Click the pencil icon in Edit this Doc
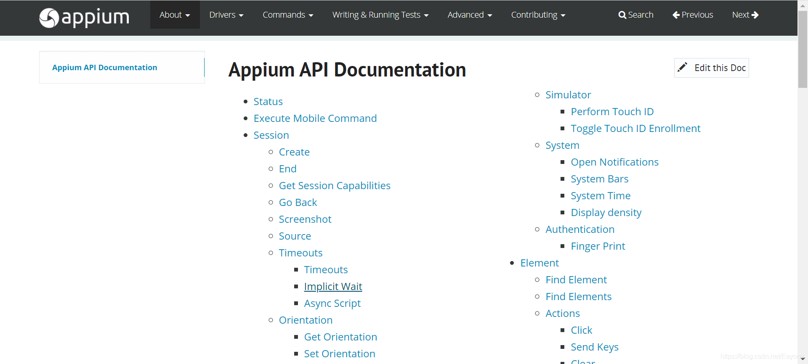 click(682, 67)
